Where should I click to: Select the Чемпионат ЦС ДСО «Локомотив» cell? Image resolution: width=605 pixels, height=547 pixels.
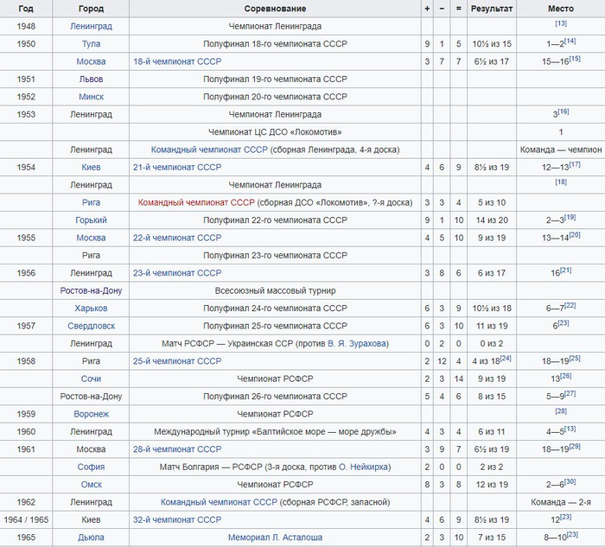275,132
